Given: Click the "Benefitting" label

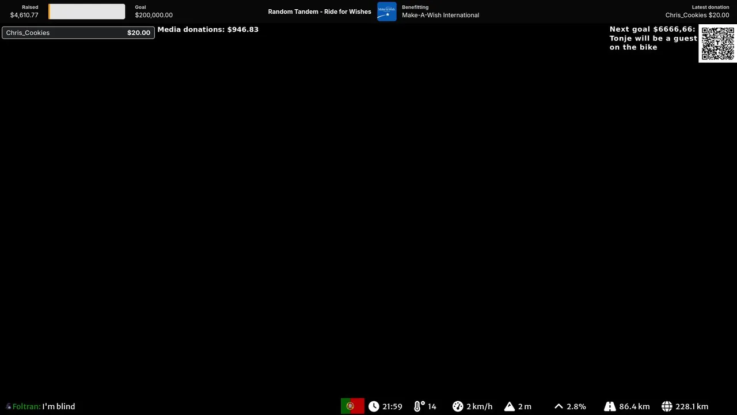Looking at the screenshot, I should point(415,7).
